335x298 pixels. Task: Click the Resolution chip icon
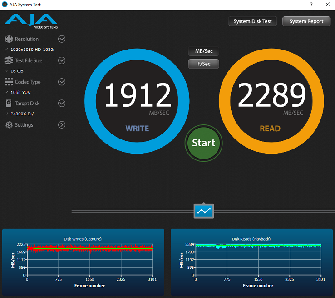[x=9, y=39]
